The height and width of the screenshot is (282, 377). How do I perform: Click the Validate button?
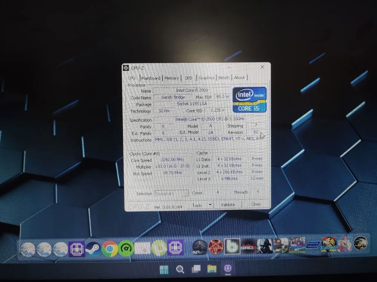228,205
